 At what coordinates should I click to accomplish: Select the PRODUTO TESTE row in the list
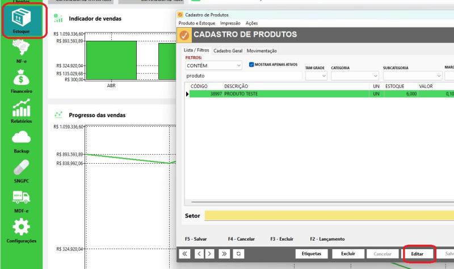(x=321, y=94)
